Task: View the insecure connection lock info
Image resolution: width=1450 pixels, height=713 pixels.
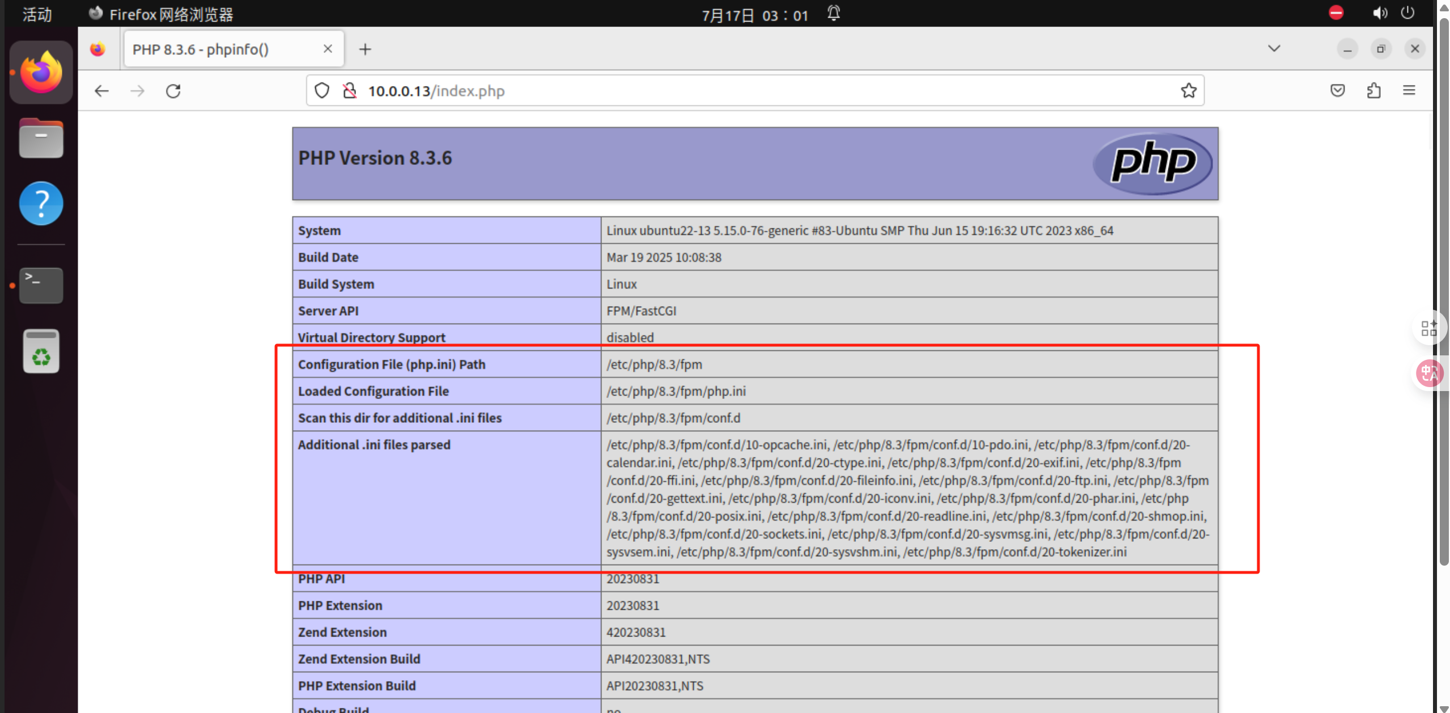Action: pyautogui.click(x=350, y=91)
